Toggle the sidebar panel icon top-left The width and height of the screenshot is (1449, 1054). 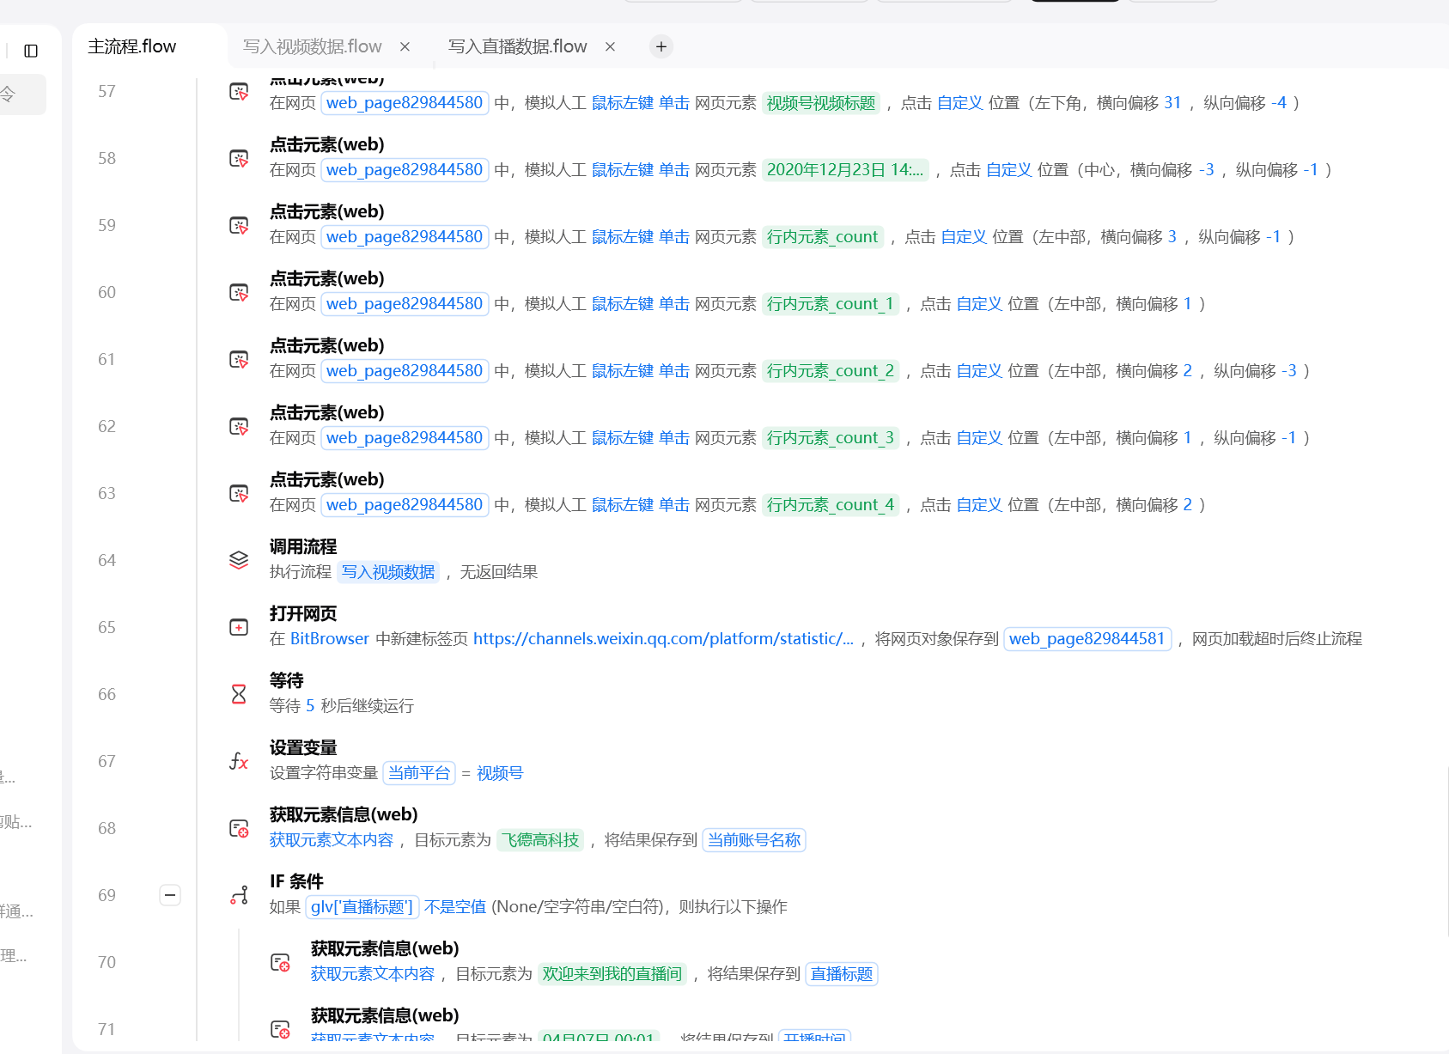point(32,51)
